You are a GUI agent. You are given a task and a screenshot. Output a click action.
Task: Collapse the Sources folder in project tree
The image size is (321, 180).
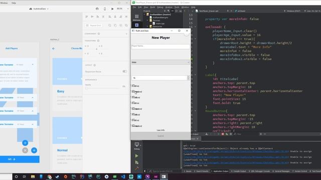point(147,20)
